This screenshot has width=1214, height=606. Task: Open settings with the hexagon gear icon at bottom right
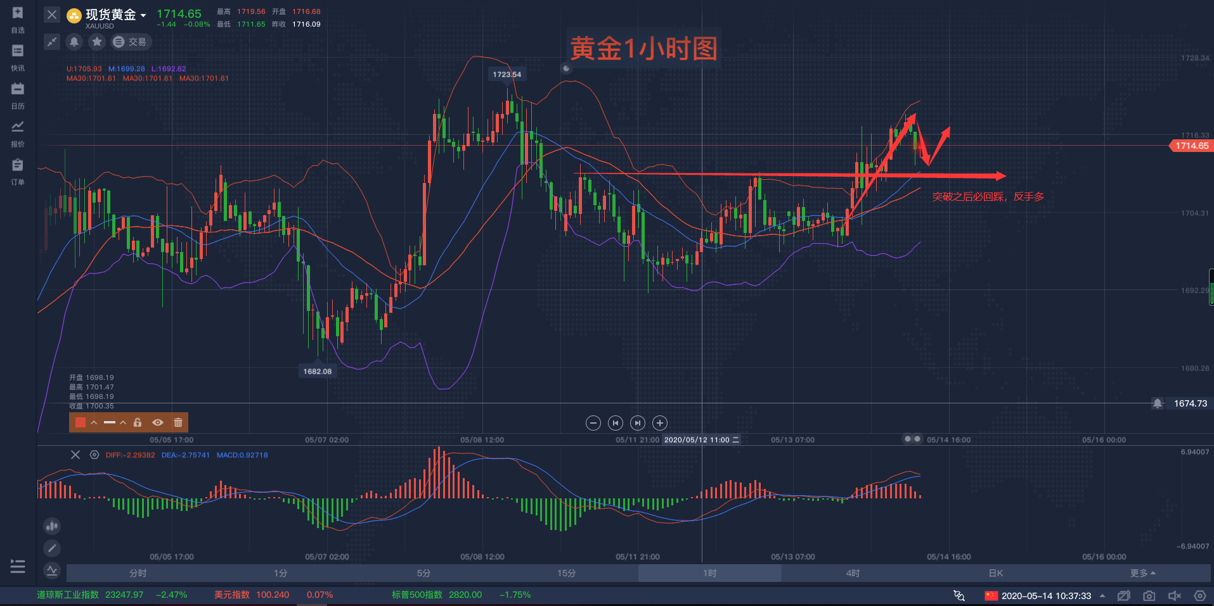tap(1200, 596)
